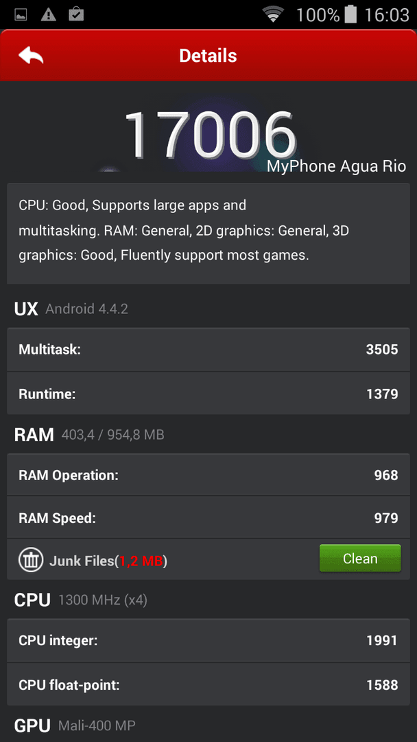Tap the warning triangle notification icon

pyautogui.click(x=48, y=14)
